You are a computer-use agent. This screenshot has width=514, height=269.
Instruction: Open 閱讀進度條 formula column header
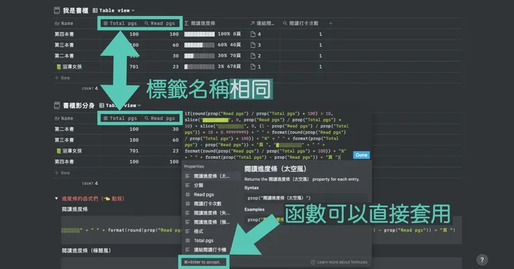pos(199,24)
